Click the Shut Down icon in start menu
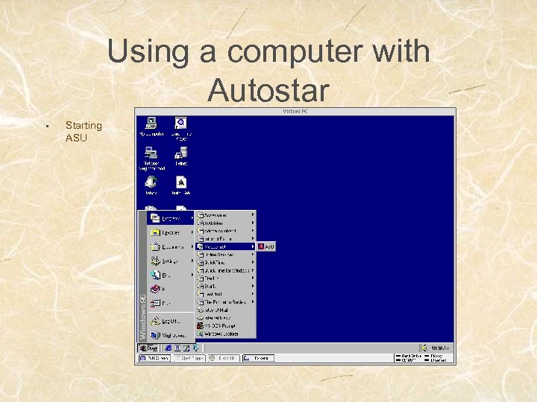This screenshot has width=537, height=402. click(x=155, y=335)
